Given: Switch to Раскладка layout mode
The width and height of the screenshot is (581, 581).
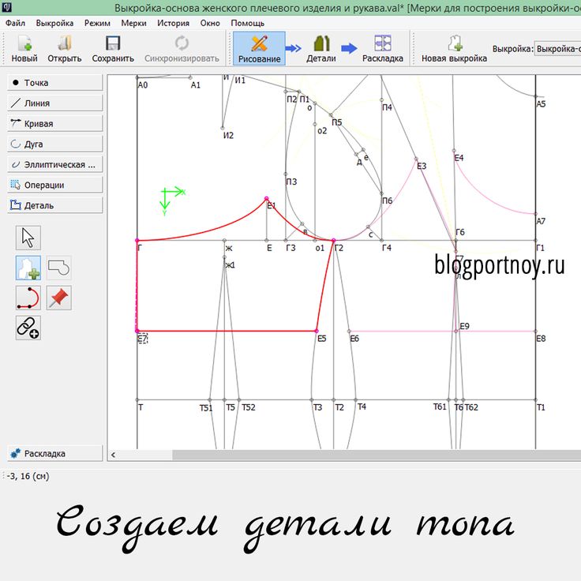Looking at the screenshot, I should pos(382,48).
